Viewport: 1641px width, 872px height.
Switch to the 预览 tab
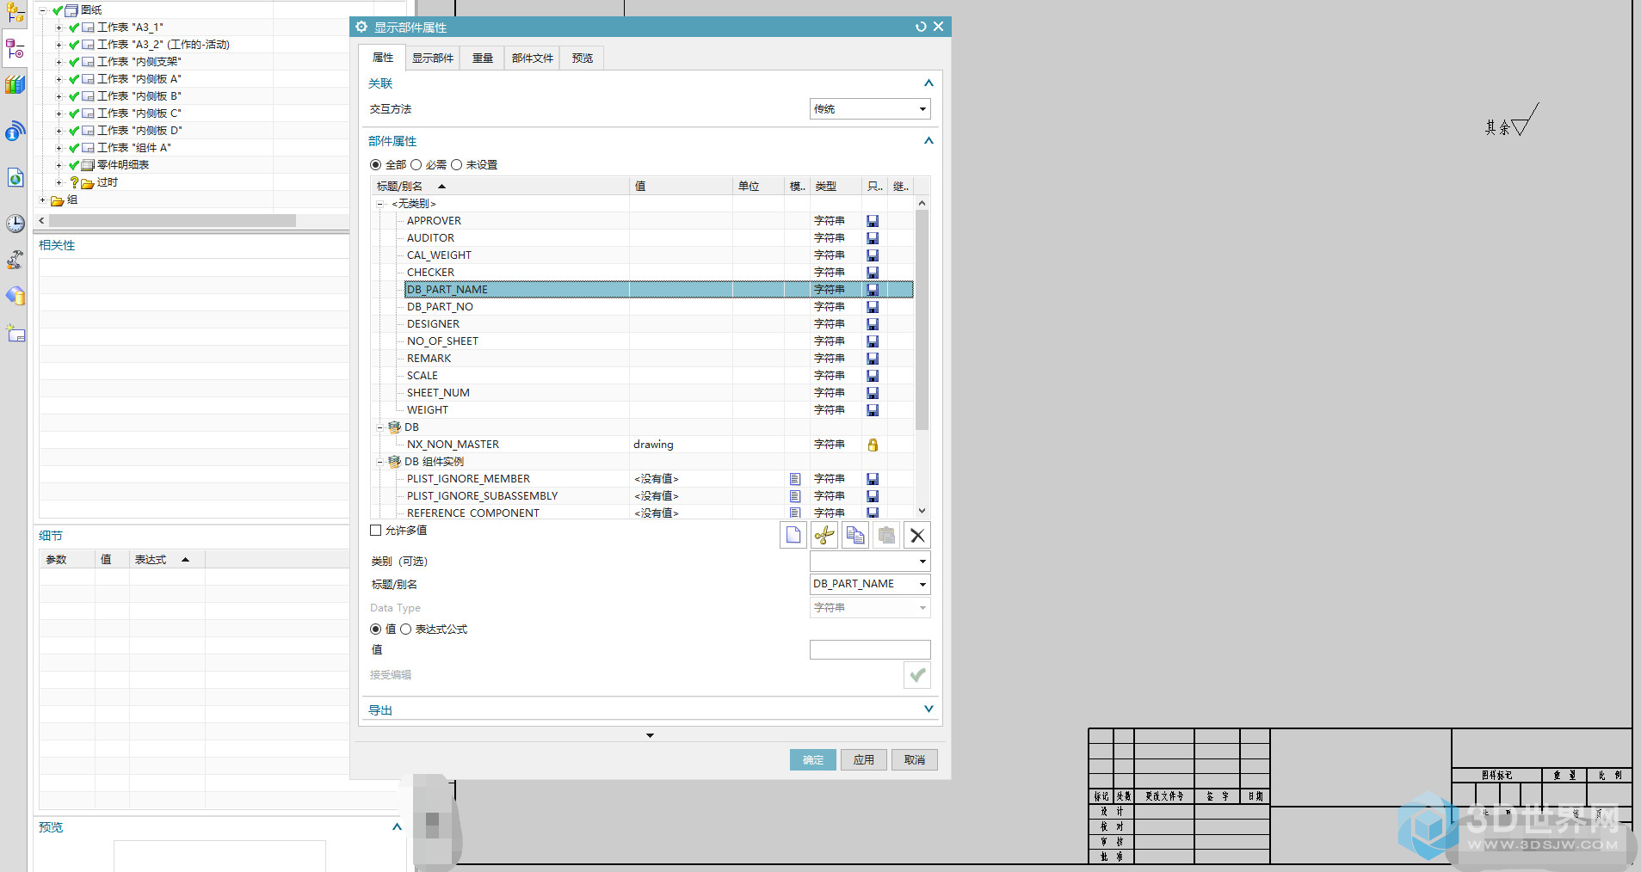(583, 58)
